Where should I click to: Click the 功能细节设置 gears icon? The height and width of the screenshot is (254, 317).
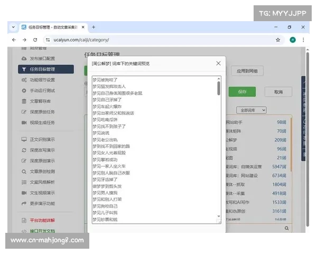click(x=24, y=80)
